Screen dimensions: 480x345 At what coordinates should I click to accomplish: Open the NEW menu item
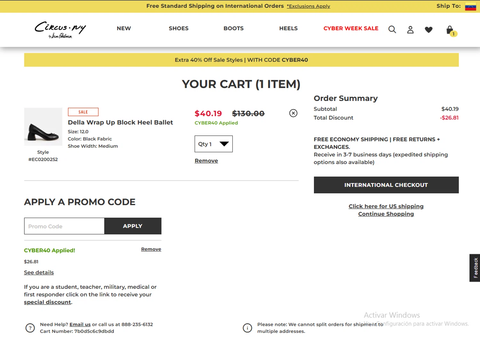124,28
